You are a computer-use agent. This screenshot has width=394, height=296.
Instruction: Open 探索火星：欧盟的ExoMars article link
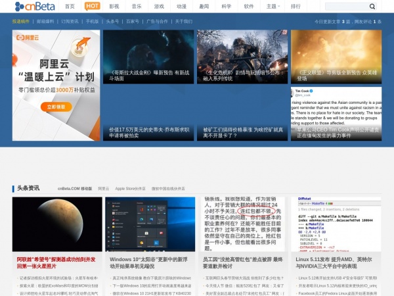[59, 285]
